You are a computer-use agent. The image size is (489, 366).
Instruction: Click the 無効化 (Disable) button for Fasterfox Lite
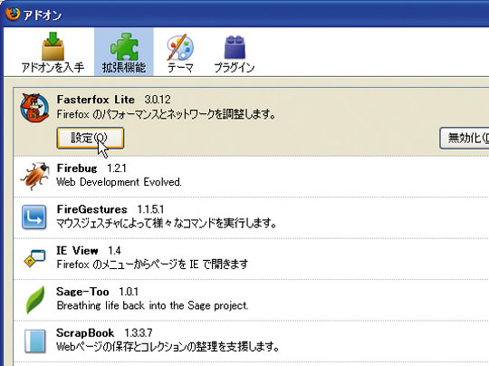click(465, 138)
